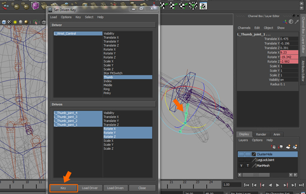Select Thumb attribute in Driver list

click(x=128, y=77)
